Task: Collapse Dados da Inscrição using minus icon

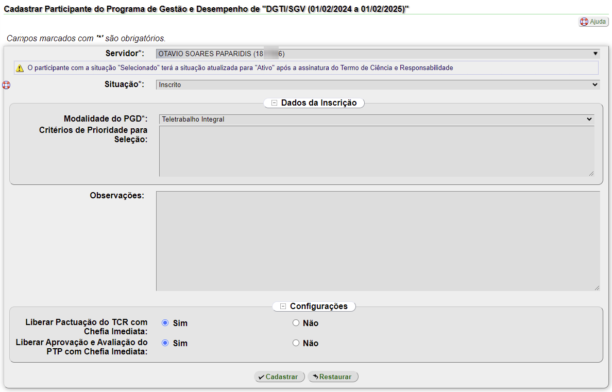Action: (x=274, y=103)
